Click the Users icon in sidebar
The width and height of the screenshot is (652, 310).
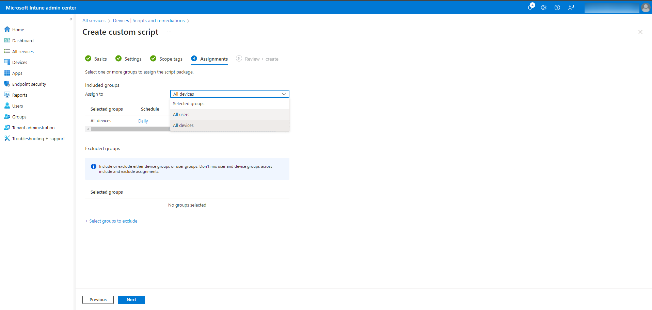tap(7, 106)
